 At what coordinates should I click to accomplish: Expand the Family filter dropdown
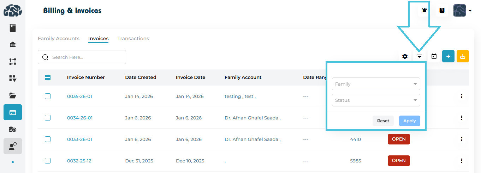[376, 84]
